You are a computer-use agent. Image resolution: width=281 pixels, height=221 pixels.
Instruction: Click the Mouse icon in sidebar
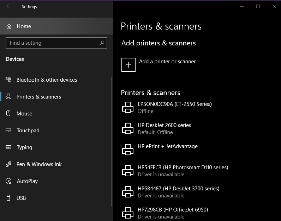pos(9,113)
